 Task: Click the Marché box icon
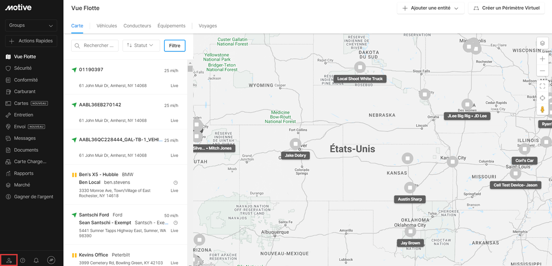tap(8, 185)
